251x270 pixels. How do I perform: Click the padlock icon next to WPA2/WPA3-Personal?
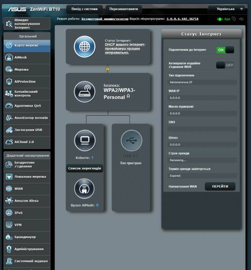coord(128,96)
